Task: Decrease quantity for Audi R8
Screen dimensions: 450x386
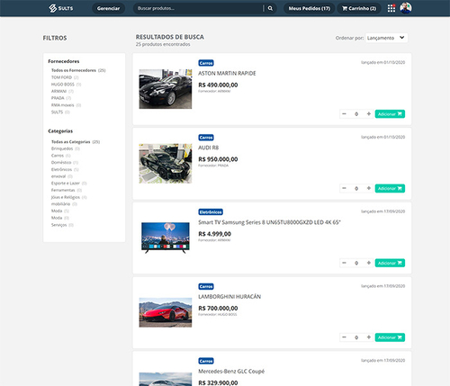Action: coord(344,188)
